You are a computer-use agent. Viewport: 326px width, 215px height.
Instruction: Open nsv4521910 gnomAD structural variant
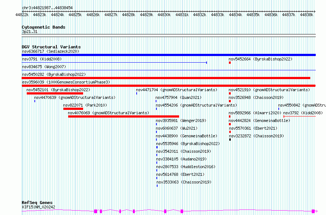(269, 90)
